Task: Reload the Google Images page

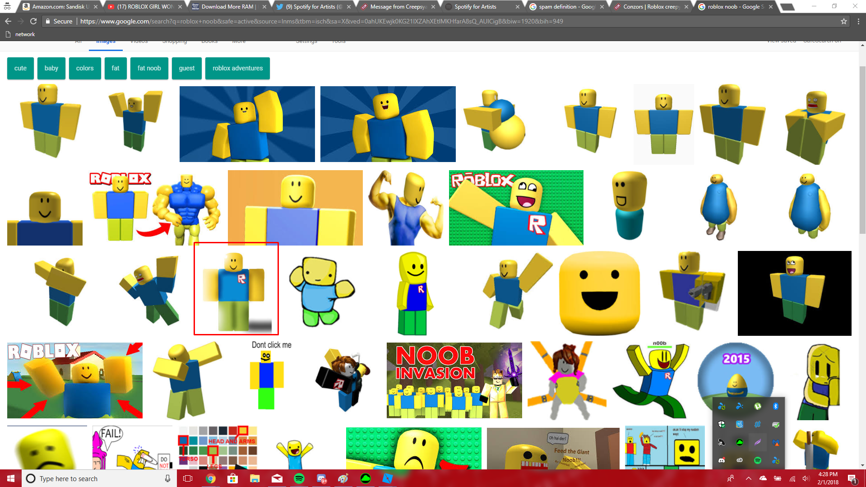Action: pos(33,21)
